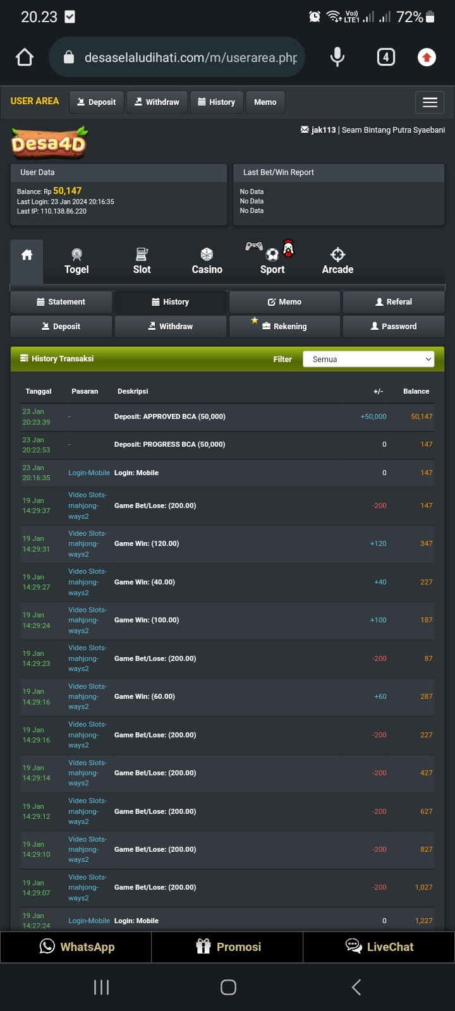Expand the Filter dropdown showing Semua
The height and width of the screenshot is (1011, 455).
click(x=368, y=359)
